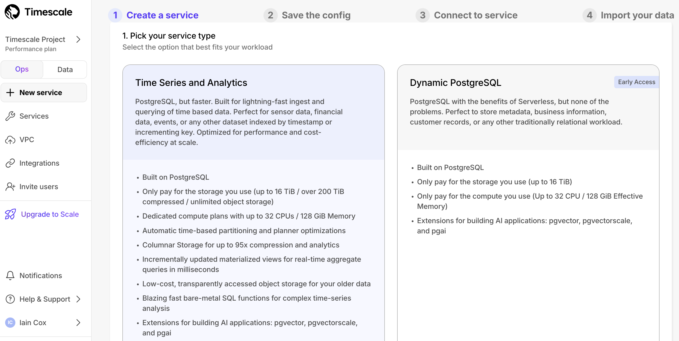Click the New service button
Image resolution: width=679 pixels, height=341 pixels.
point(44,93)
